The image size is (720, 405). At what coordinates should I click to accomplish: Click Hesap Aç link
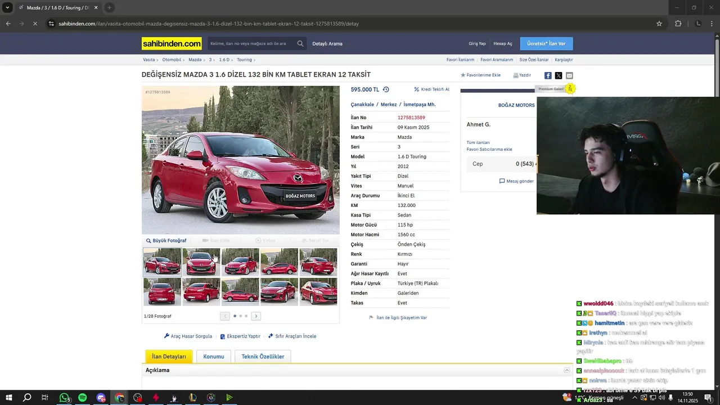(503, 43)
